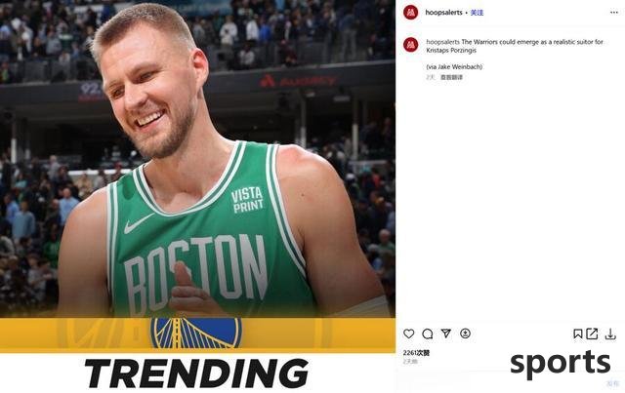The image size is (625, 393).
Task: Open the three-dot more options menu
Action: (613, 13)
